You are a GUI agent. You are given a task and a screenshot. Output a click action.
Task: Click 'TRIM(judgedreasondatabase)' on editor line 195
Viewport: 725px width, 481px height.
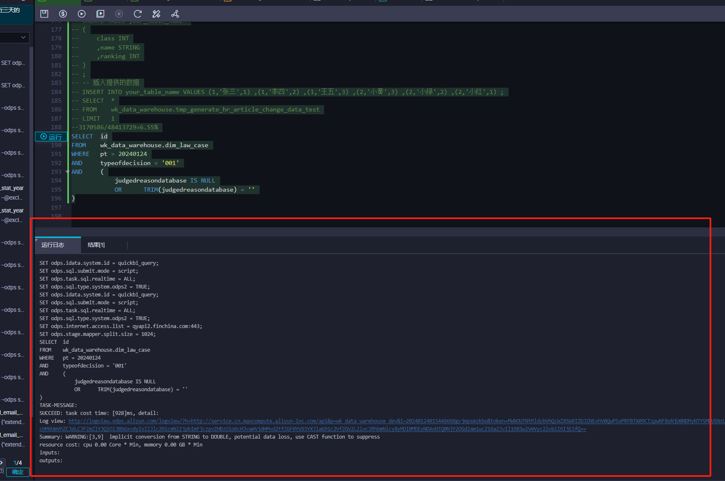pyautogui.click(x=190, y=190)
